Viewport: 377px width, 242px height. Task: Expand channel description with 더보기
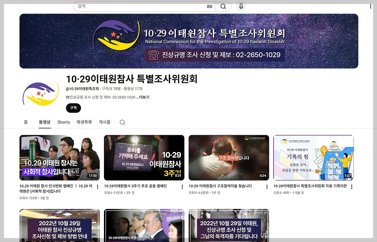145,97
